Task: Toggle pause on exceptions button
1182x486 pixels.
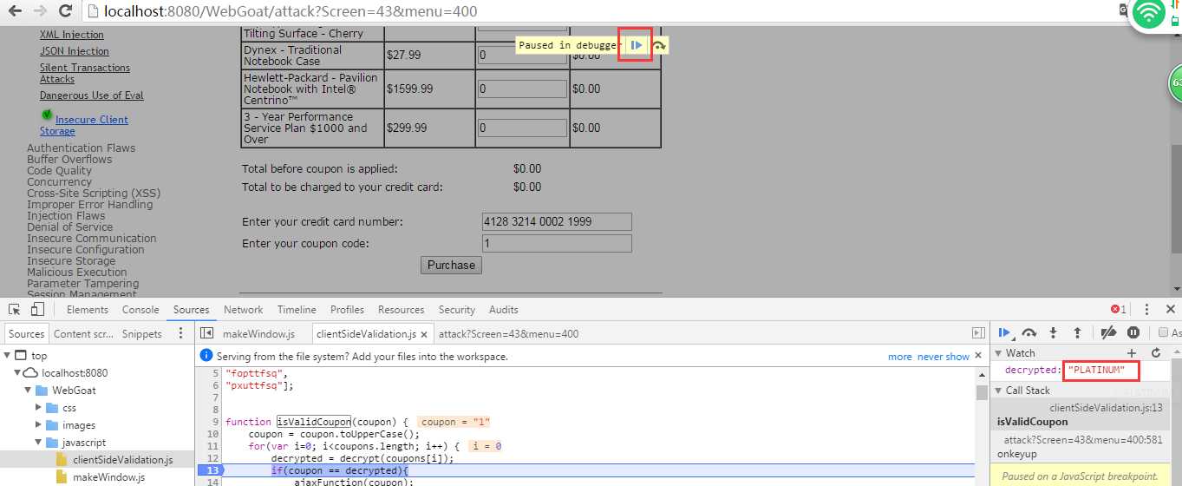Action: pos(1133,333)
